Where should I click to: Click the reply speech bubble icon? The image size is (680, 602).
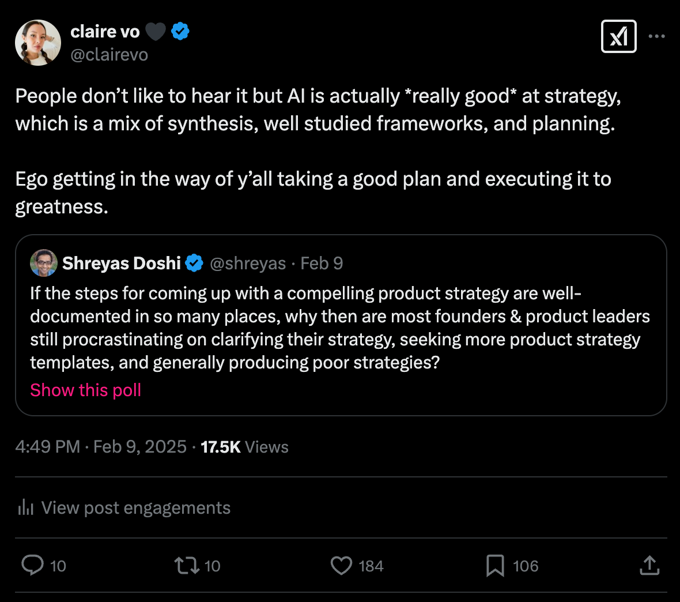tap(33, 565)
